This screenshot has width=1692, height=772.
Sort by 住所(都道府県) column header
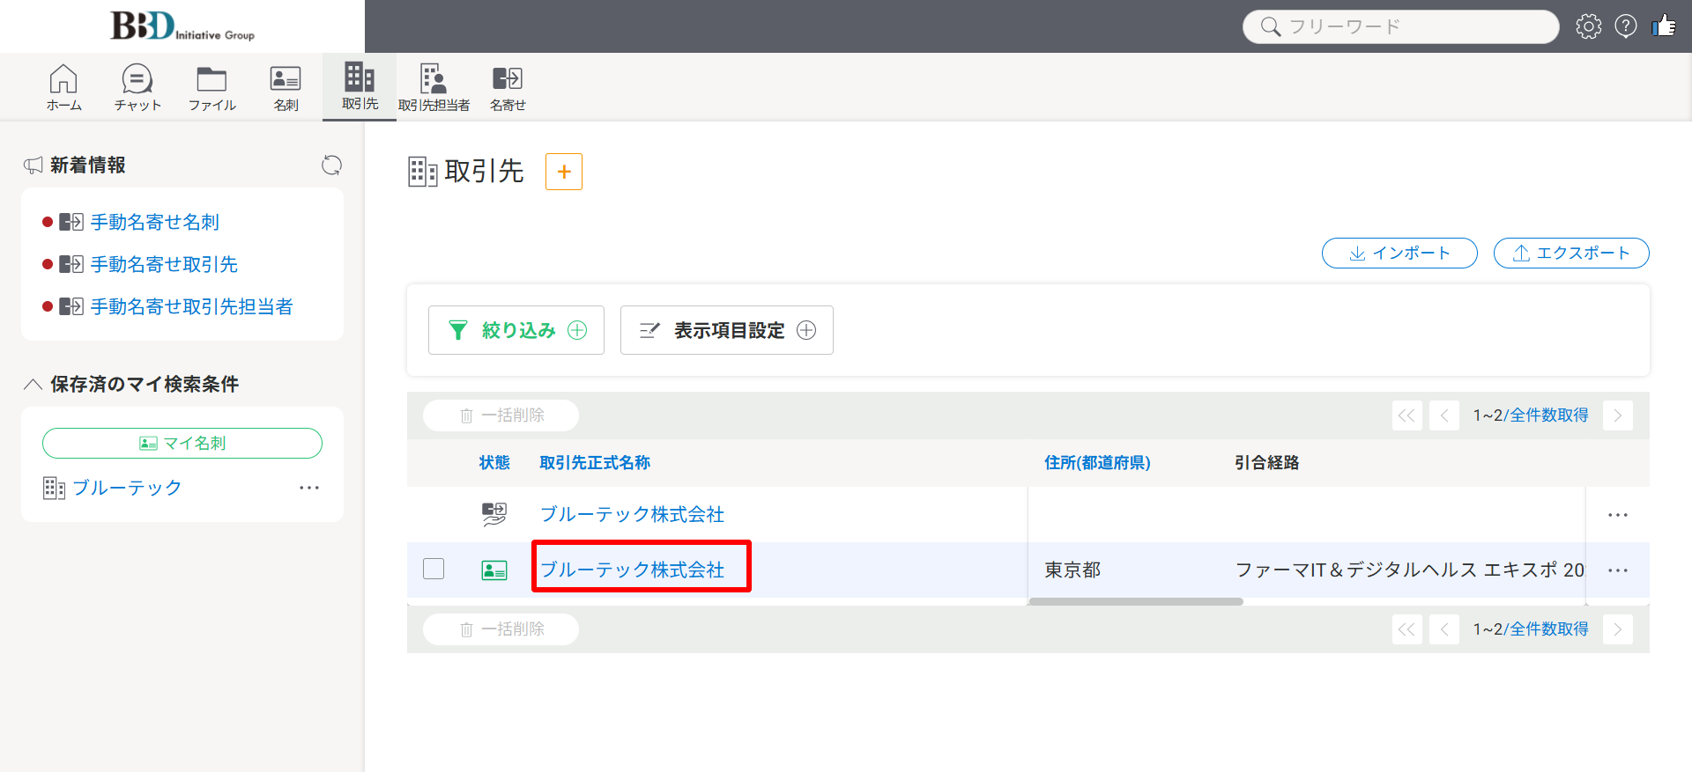1097,463
